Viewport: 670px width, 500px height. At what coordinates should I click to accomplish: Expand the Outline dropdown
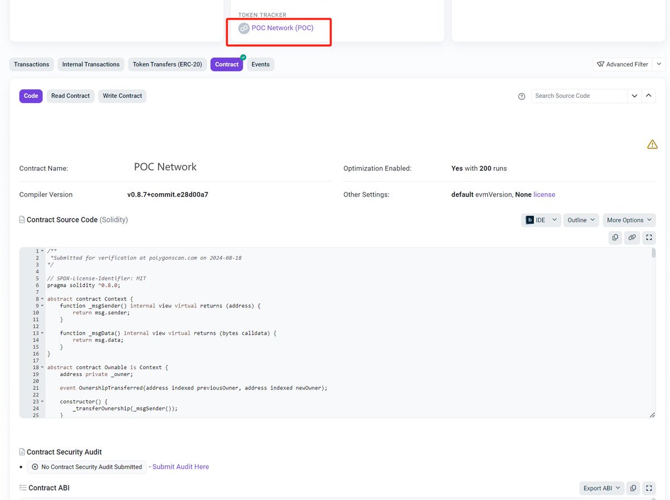pos(581,220)
